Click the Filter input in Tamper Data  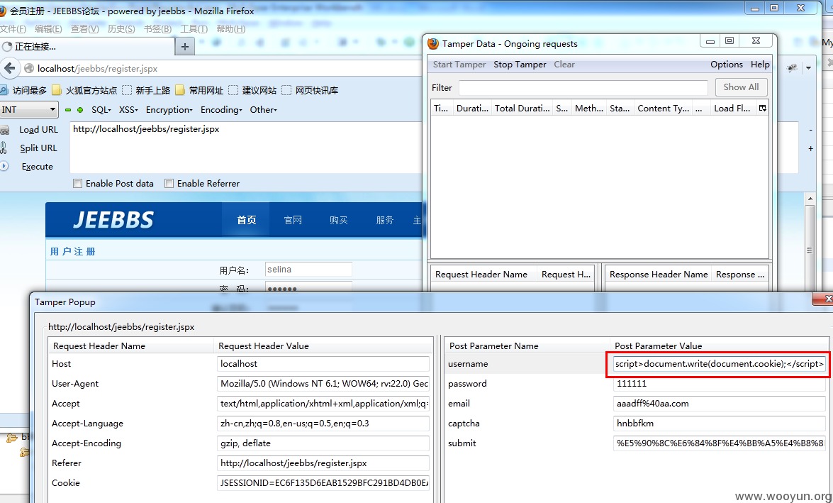[583, 88]
